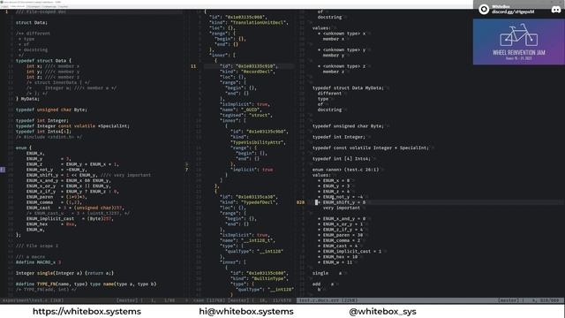This screenshot has height=318, width=565.
Task: Click the 'typedef struct Data {' line
Action: tap(43, 61)
